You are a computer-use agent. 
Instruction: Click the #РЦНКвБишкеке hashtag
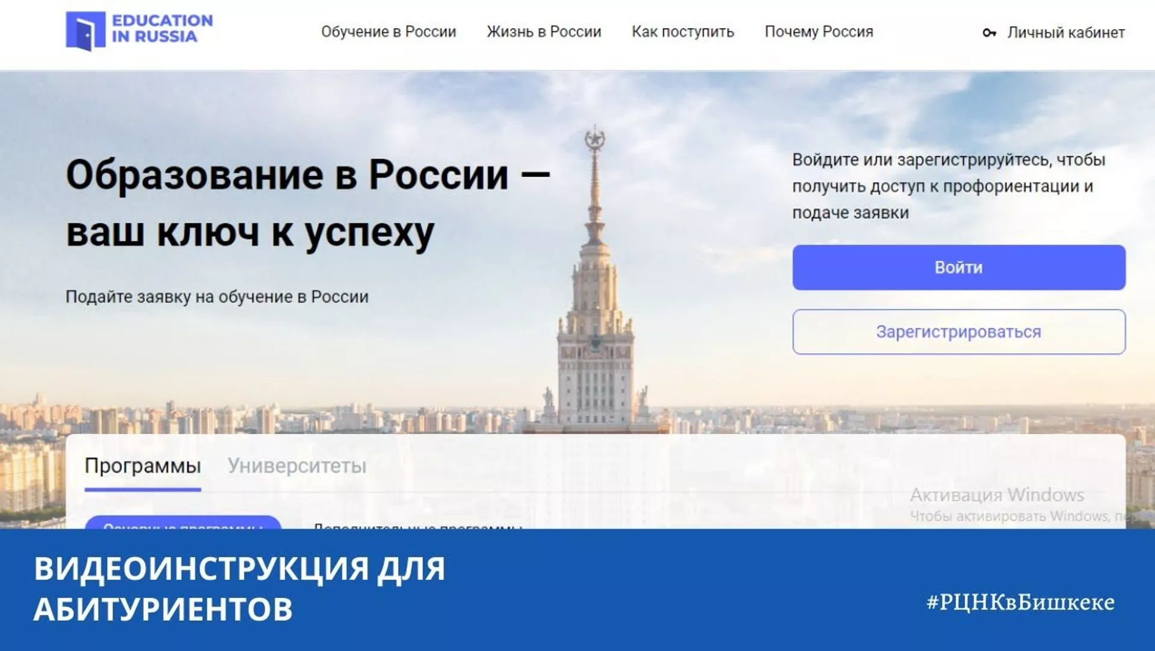pyautogui.click(x=1021, y=602)
